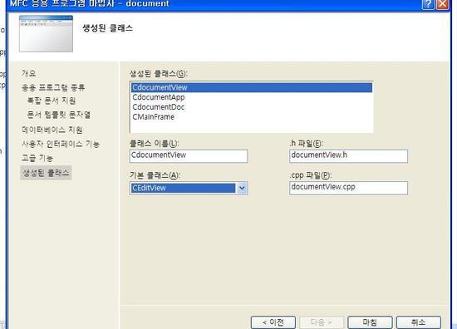
Task: Click the 취소 (Cancel) button
Action: (x=419, y=322)
